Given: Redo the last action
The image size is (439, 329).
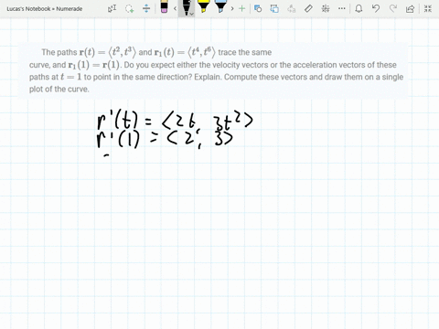Looking at the screenshot, I should point(393,8).
